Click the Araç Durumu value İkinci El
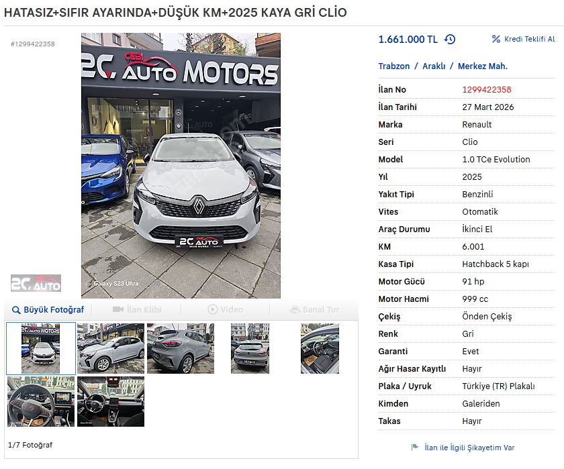Image resolution: width=564 pixels, height=469 pixels. pos(477,229)
